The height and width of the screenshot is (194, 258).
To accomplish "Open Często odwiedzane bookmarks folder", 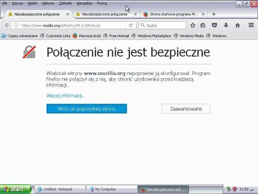I will [x=19, y=36].
